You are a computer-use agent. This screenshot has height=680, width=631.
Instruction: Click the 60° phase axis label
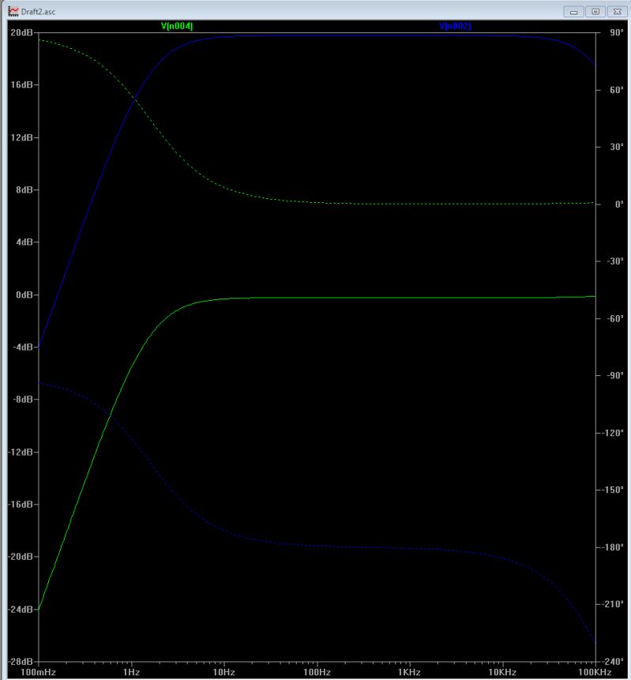pyautogui.click(x=616, y=90)
